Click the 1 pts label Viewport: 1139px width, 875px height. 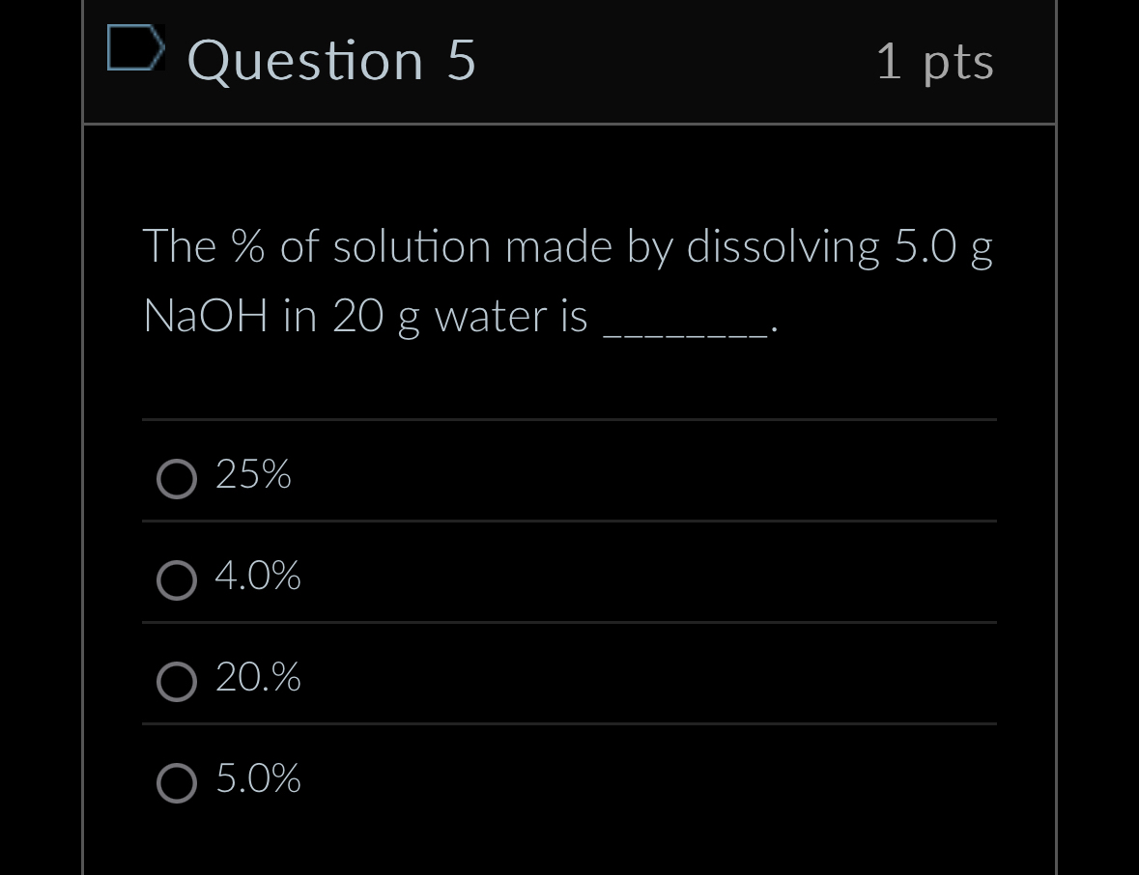click(x=934, y=60)
